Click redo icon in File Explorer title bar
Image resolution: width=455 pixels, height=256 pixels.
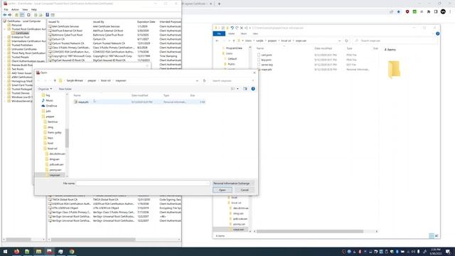pos(237,28)
